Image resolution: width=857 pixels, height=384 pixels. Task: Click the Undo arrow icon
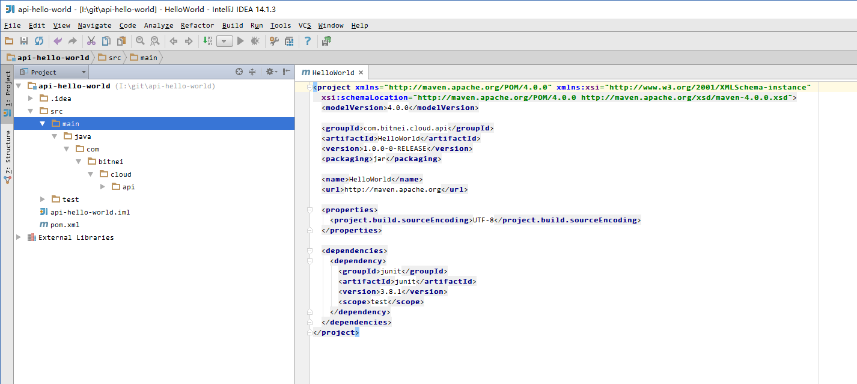[x=58, y=41]
